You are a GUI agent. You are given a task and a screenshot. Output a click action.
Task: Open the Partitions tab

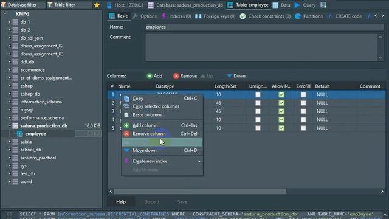click(x=309, y=16)
